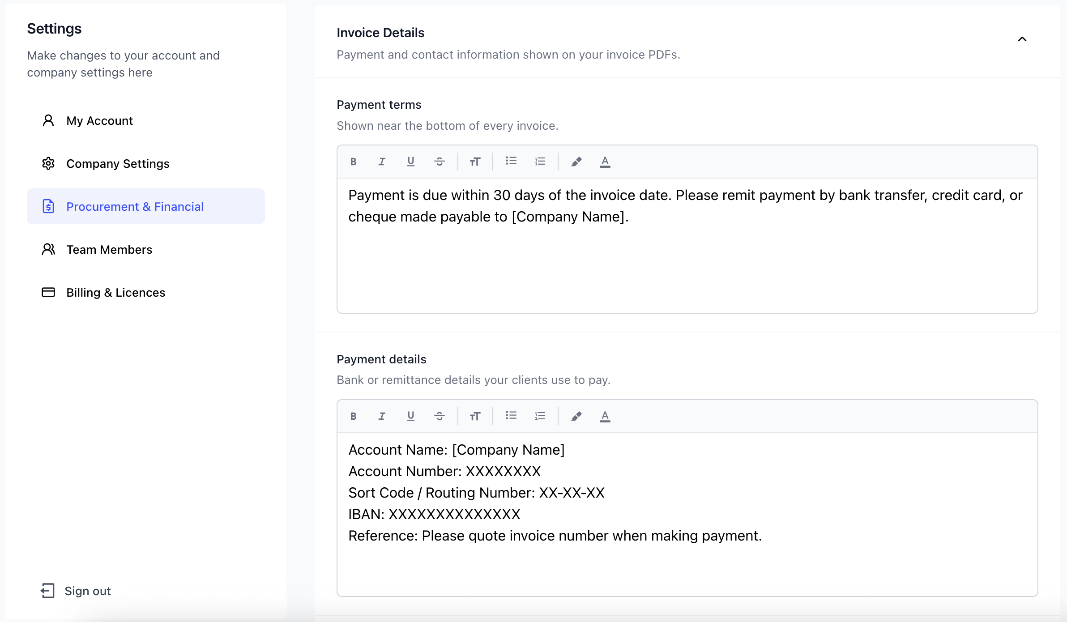Open text size option in Payment terms toolbar
1067x622 pixels.
tap(475, 162)
